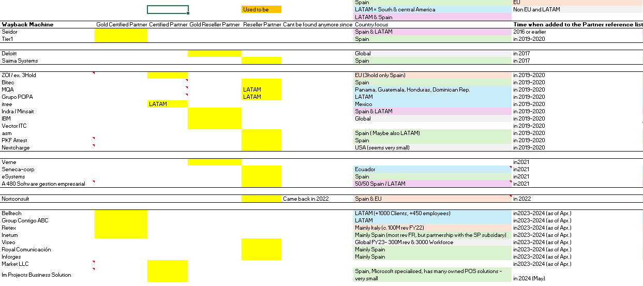643x286 pixels.
Task: Click yellow 'LATAM' cell in itree row
Action: point(168,104)
